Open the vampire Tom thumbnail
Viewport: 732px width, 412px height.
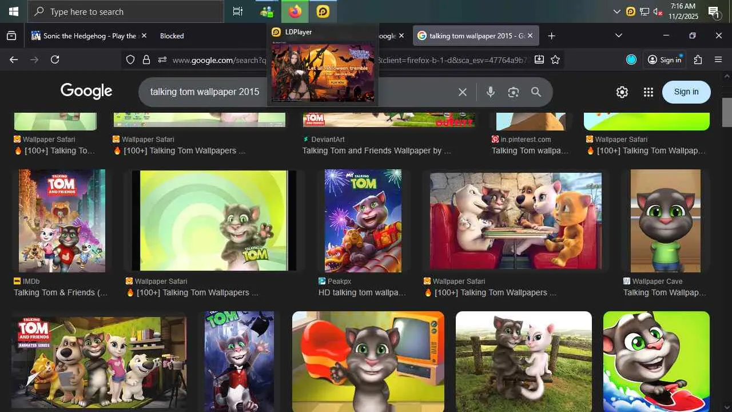(x=240, y=362)
